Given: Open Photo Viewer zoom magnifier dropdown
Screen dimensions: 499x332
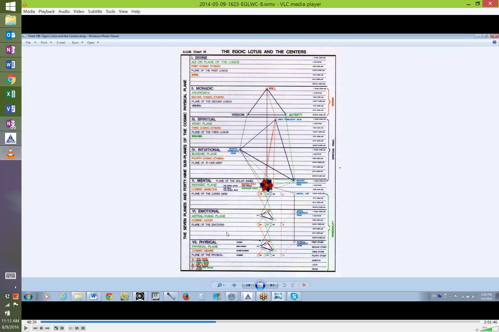Looking at the screenshot, I should (x=221, y=285).
